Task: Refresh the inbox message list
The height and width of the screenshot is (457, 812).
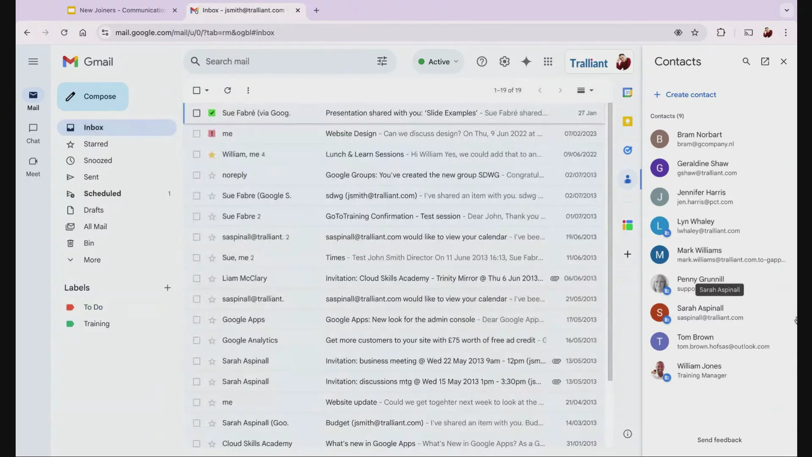Action: [228, 90]
